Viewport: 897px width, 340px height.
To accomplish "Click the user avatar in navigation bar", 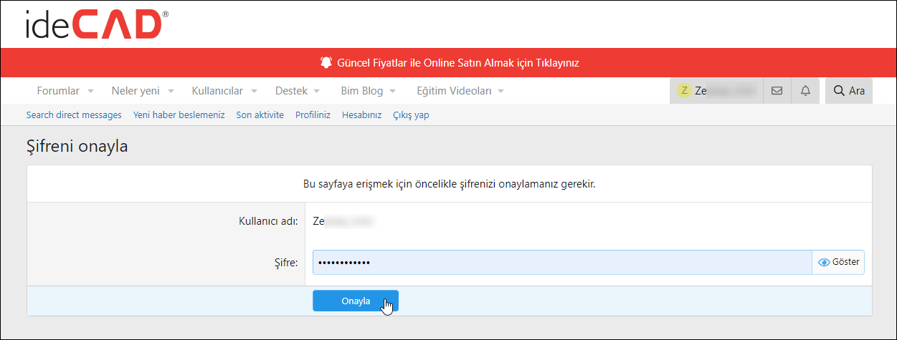I will click(685, 91).
